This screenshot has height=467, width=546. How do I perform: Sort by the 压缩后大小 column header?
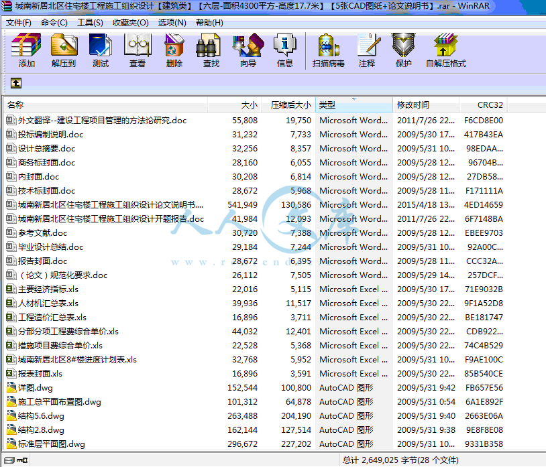[x=288, y=105]
